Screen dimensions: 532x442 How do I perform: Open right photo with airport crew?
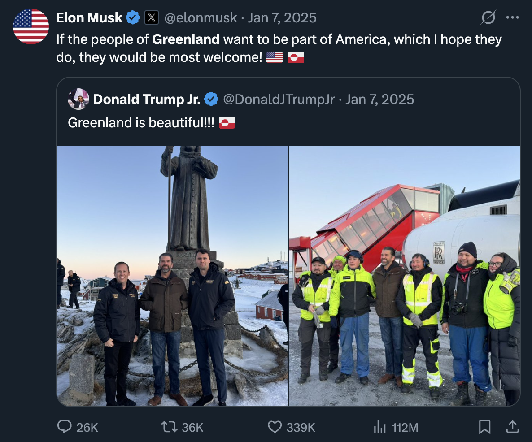tap(405, 276)
